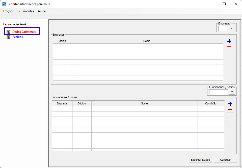Screen dimensions: 242x168
Task: Click the Exportar Dados button
Action: pyautogui.click(x=200, y=160)
